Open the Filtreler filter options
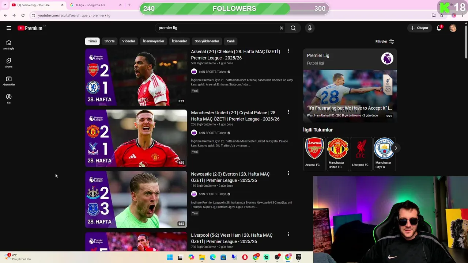The image size is (468, 263). 385,41
